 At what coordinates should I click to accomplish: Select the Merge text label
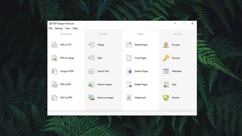pos(101,45)
